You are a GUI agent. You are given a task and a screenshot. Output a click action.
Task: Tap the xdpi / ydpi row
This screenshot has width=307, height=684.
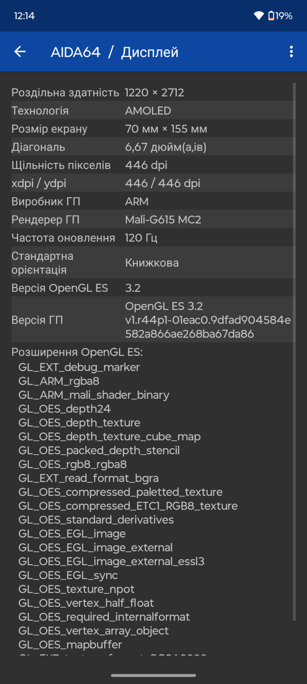click(x=153, y=183)
